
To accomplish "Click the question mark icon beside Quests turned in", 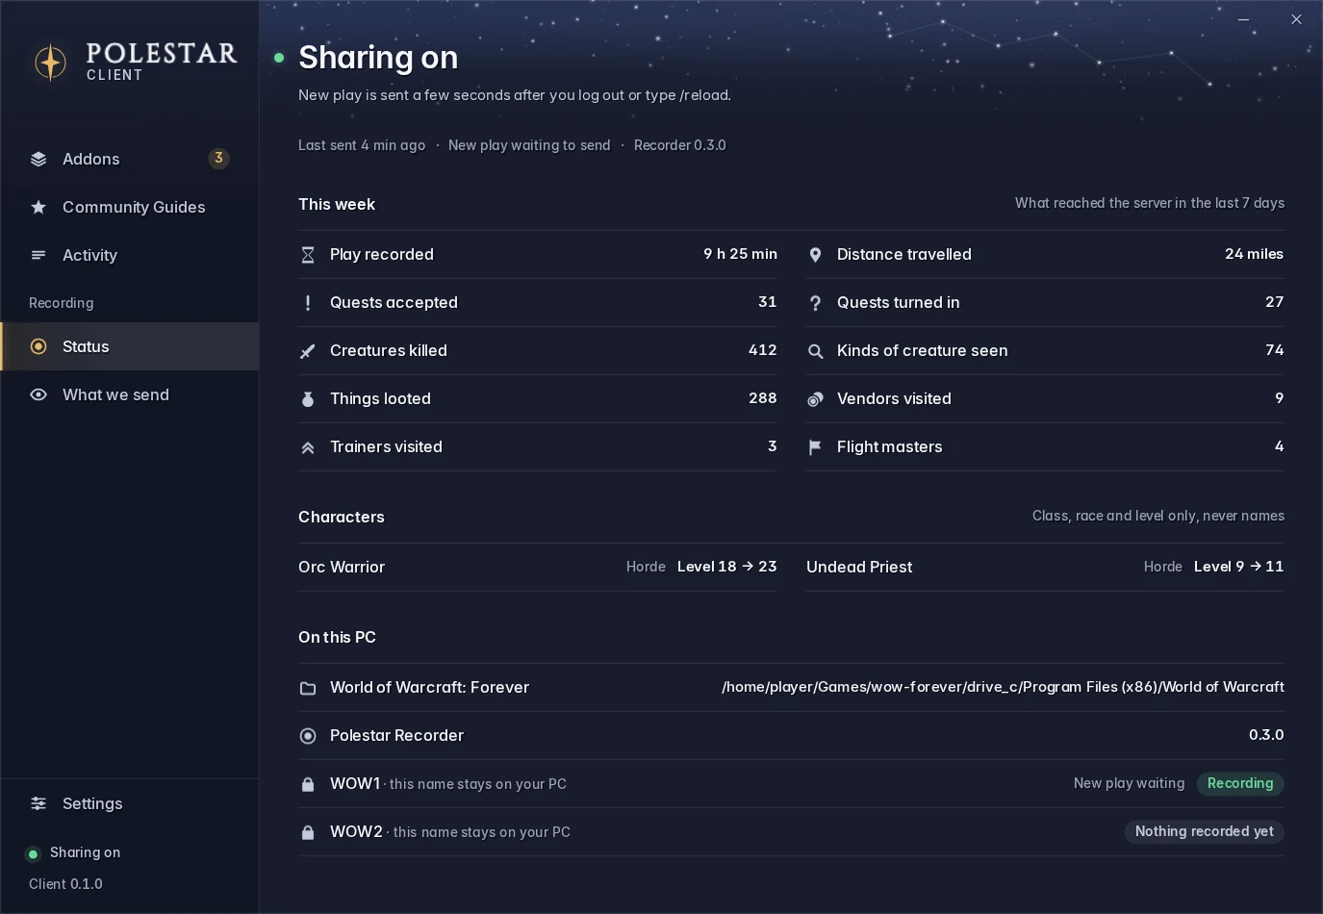I will [x=815, y=303].
